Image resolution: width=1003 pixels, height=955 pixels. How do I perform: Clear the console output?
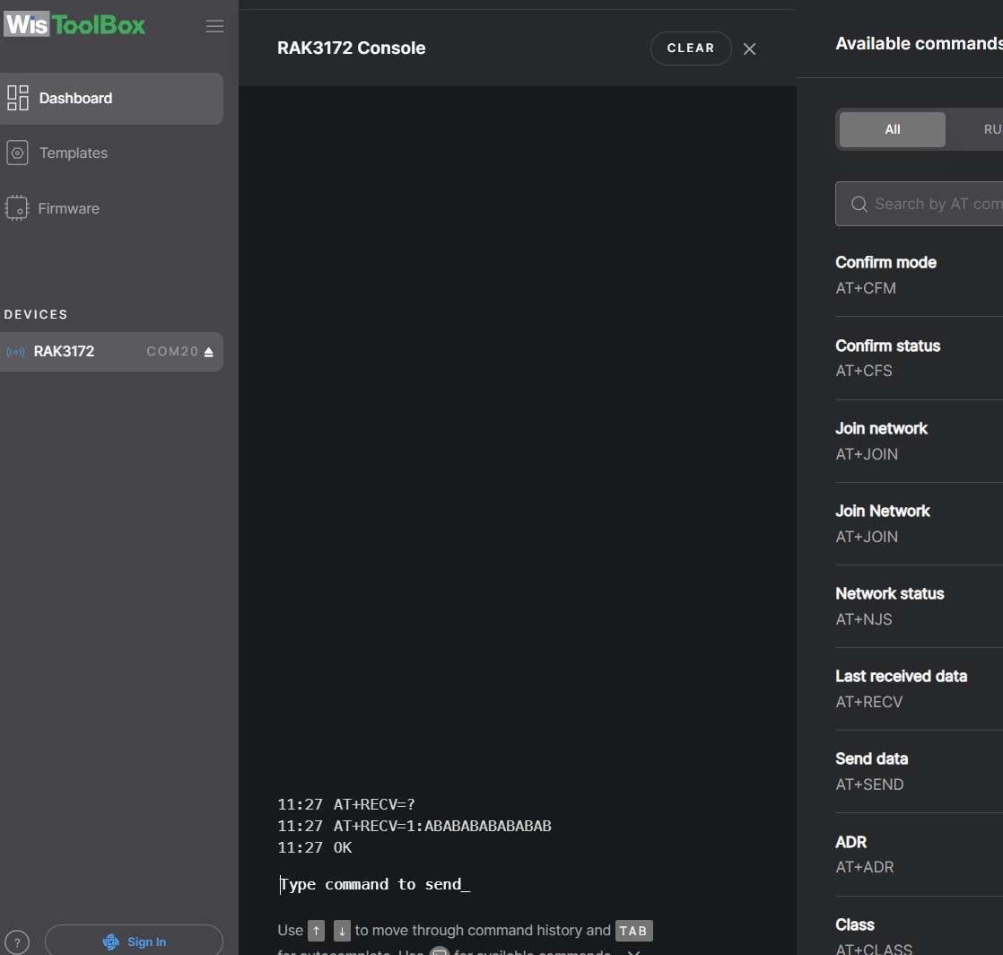point(690,48)
